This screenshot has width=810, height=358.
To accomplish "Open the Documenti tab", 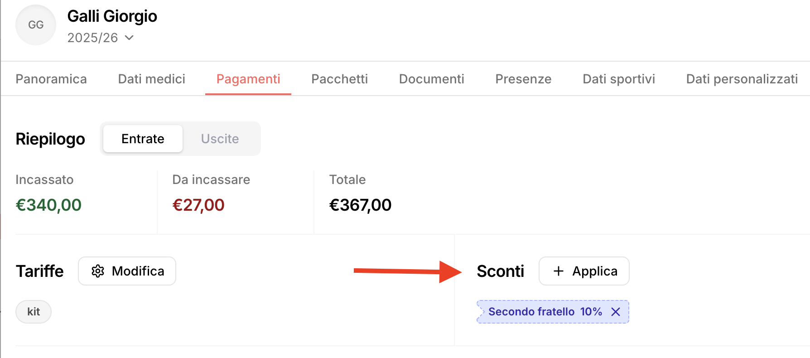I will point(432,79).
